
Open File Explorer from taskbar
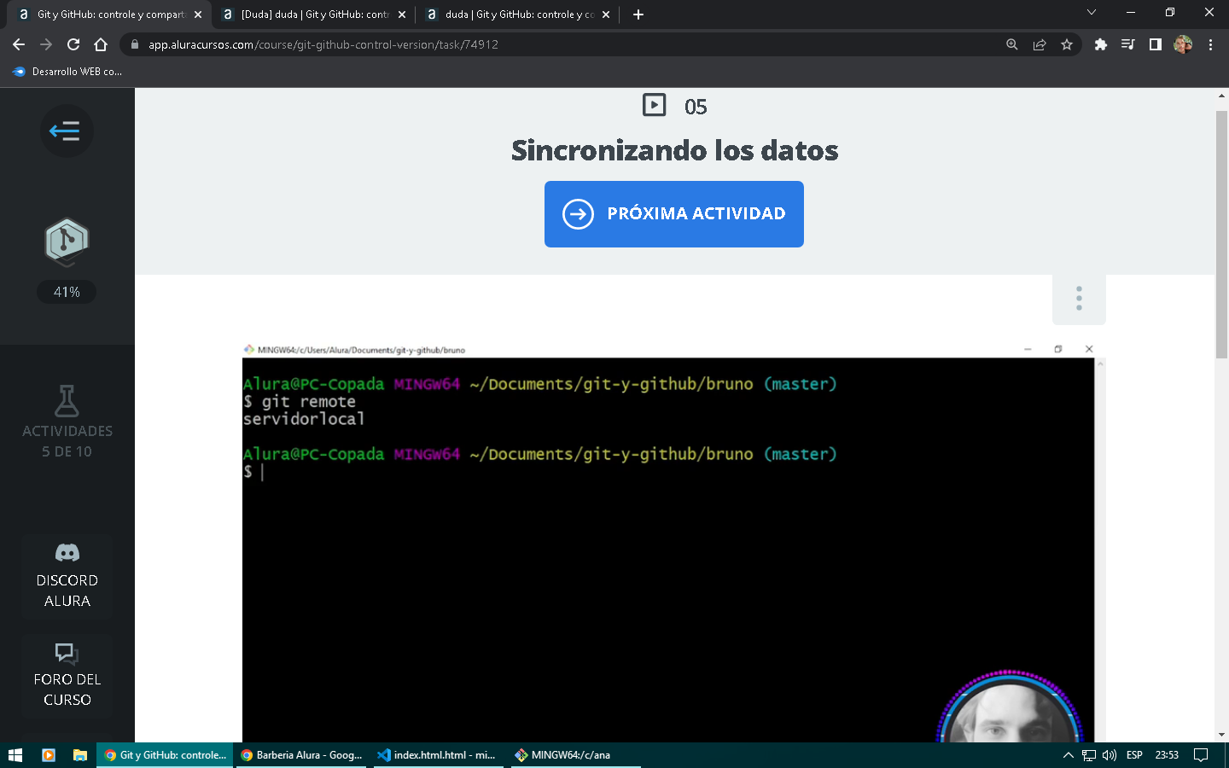pos(80,755)
